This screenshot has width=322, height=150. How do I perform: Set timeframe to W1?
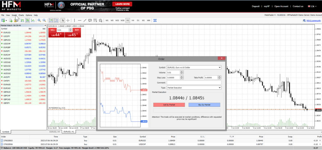(143, 20)
